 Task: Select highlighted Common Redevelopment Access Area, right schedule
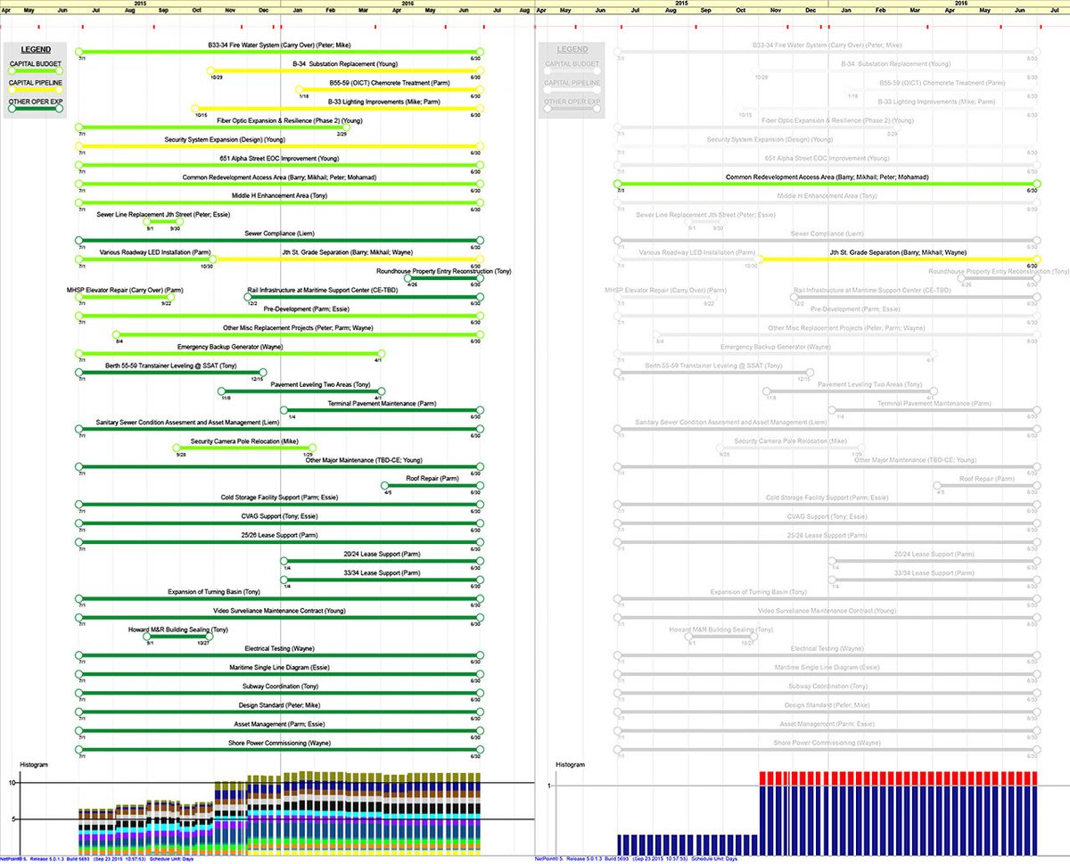click(x=826, y=184)
